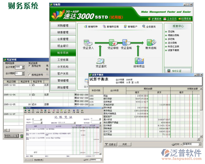Click the locate icon in voucher entry toolbar
Image resolution: width=205 pixels, height=164 pixels.
coord(33,111)
